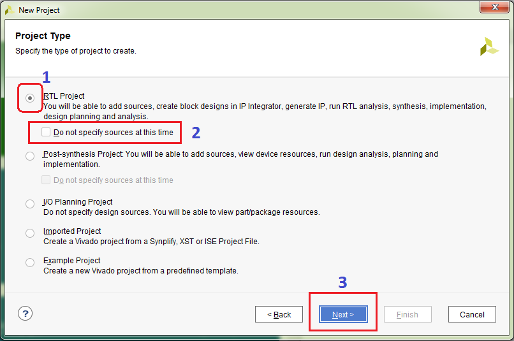
Task: Click the Vivado logo in the header
Action: (x=489, y=47)
